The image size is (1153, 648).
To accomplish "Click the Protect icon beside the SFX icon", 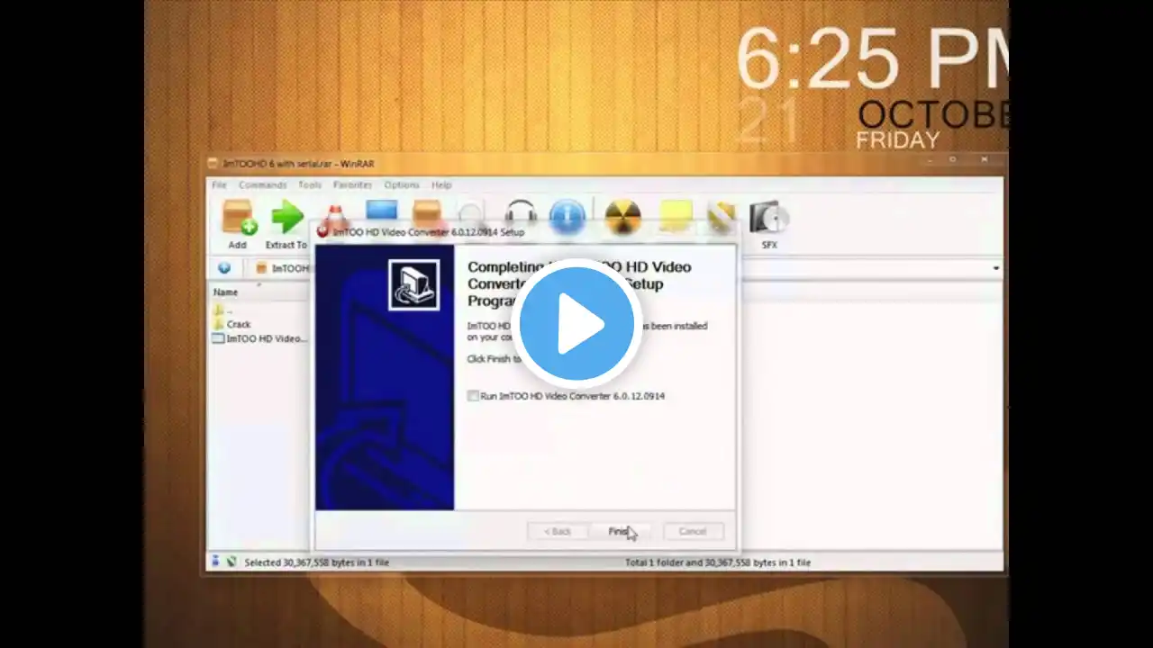I will pos(721,217).
